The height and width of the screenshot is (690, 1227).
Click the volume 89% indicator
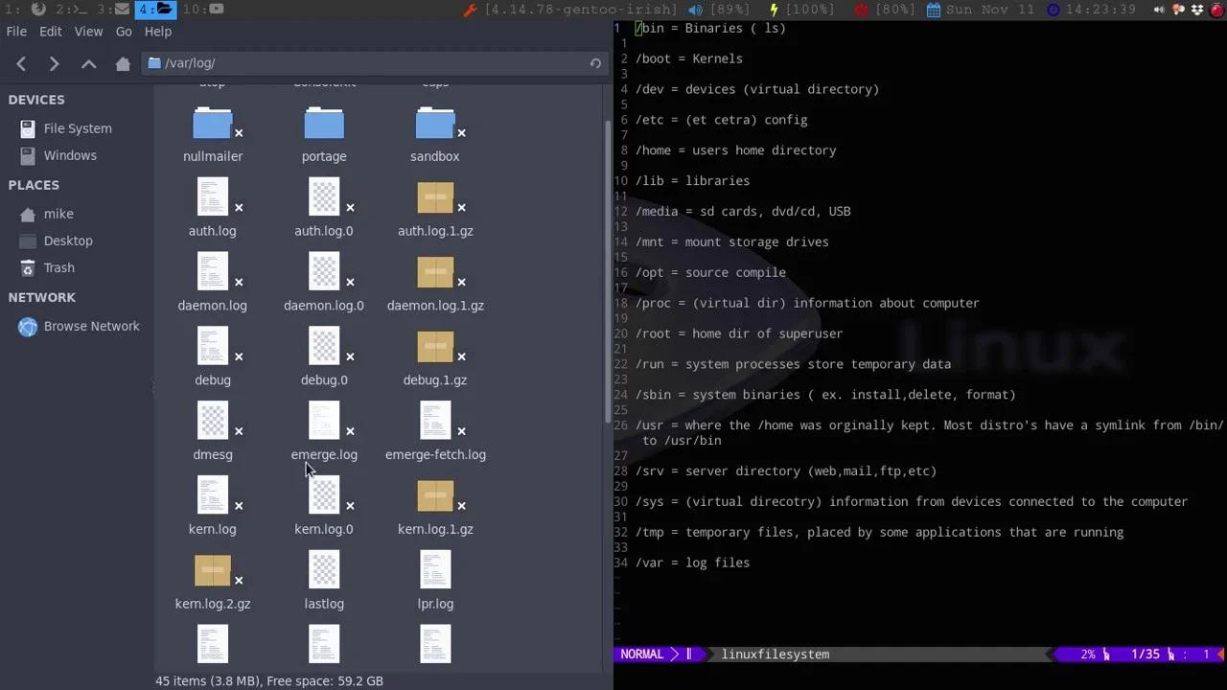(x=719, y=10)
